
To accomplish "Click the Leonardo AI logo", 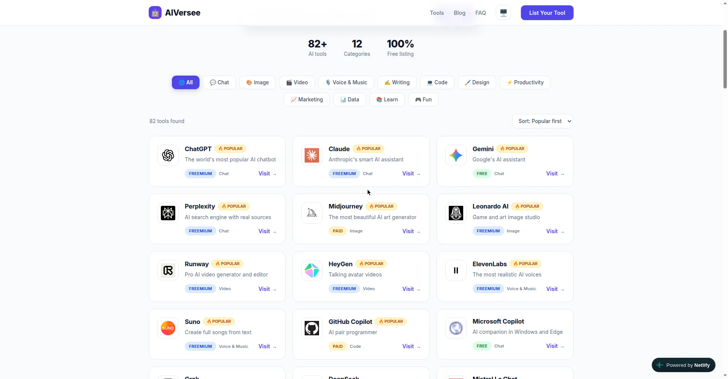I will pos(456,213).
